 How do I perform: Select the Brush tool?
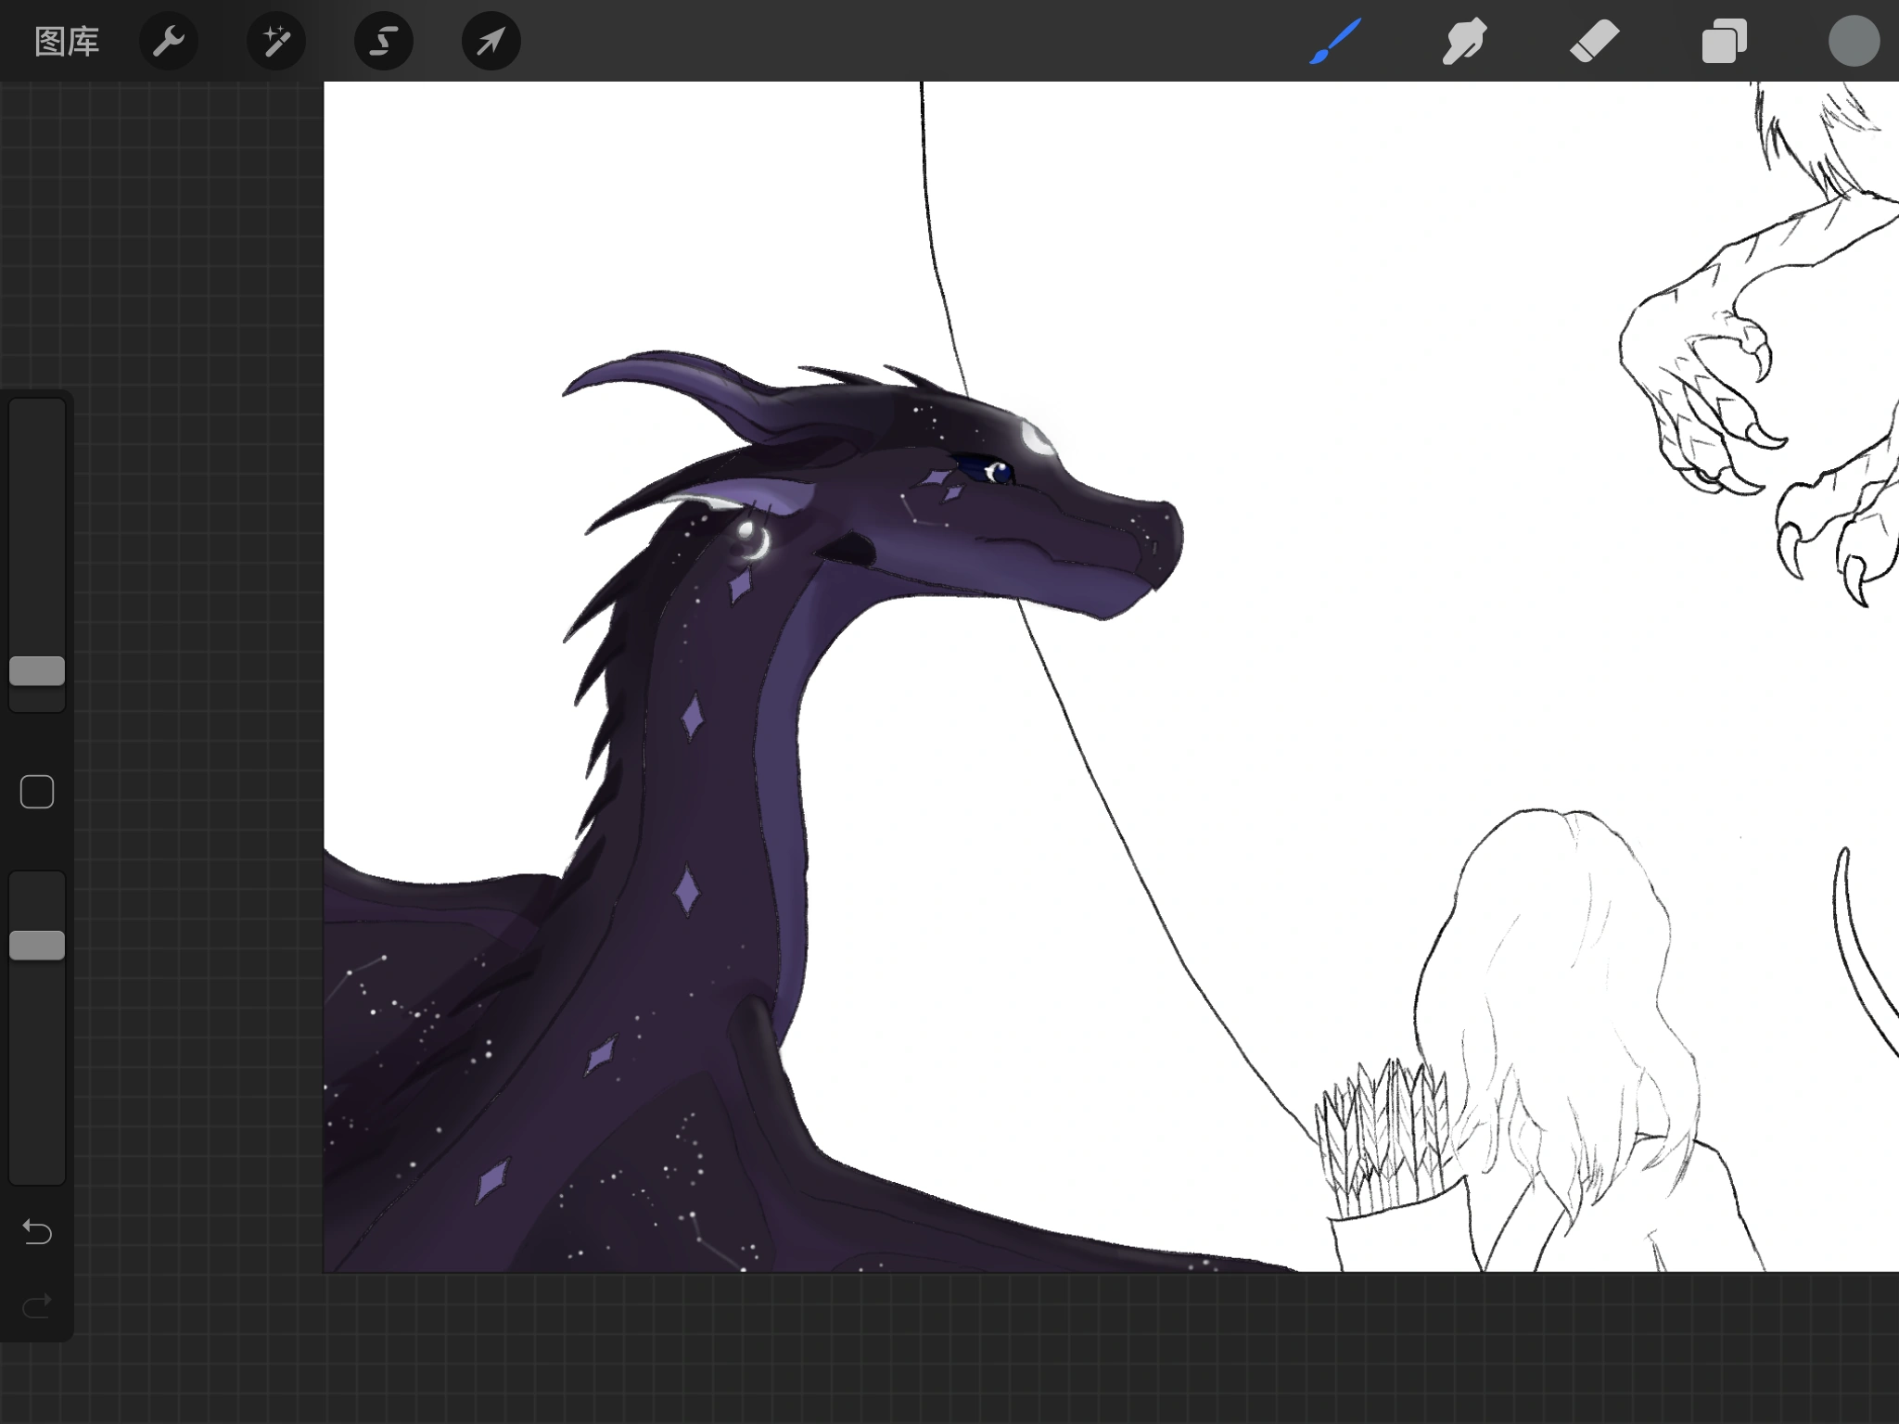pyautogui.click(x=1335, y=42)
